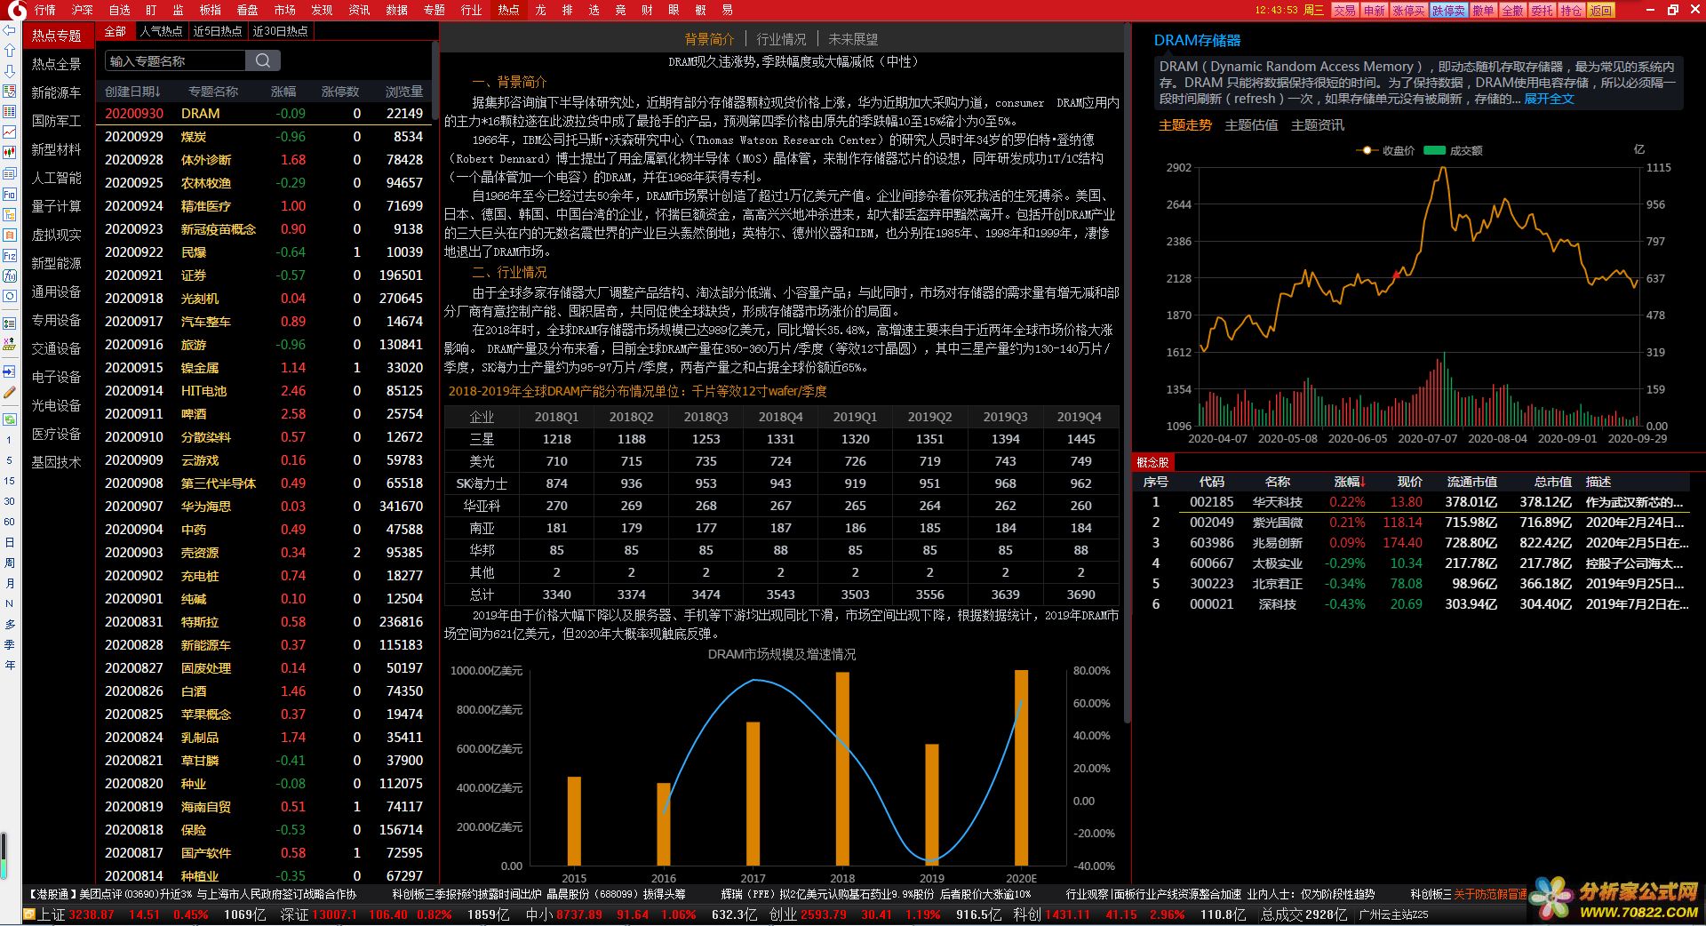Switch to the 近30日热点 tab
The width and height of the screenshot is (1706, 926).
pos(280,31)
